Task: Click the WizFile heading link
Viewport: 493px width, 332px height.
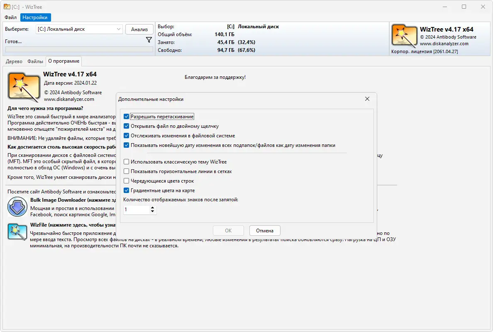Action: (x=73, y=225)
